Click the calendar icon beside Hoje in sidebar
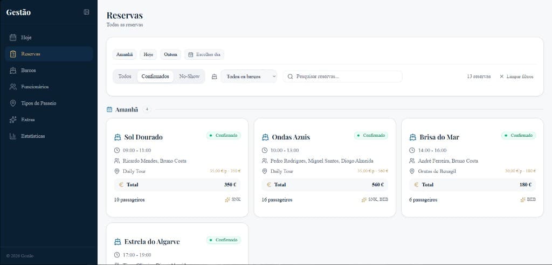This screenshot has width=552, height=265. click(13, 37)
